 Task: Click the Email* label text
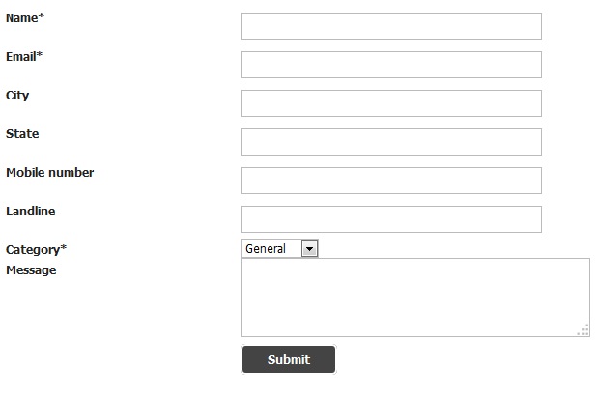click(x=24, y=57)
